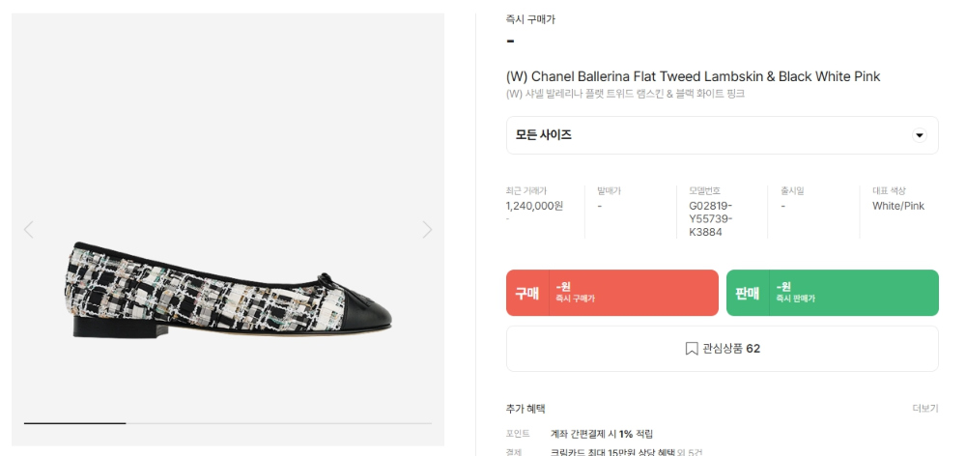Open the 모든 사이즈 size dropdown
966x456 pixels.
coord(722,135)
